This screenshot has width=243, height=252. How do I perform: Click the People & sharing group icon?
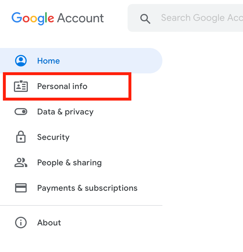(x=21, y=162)
